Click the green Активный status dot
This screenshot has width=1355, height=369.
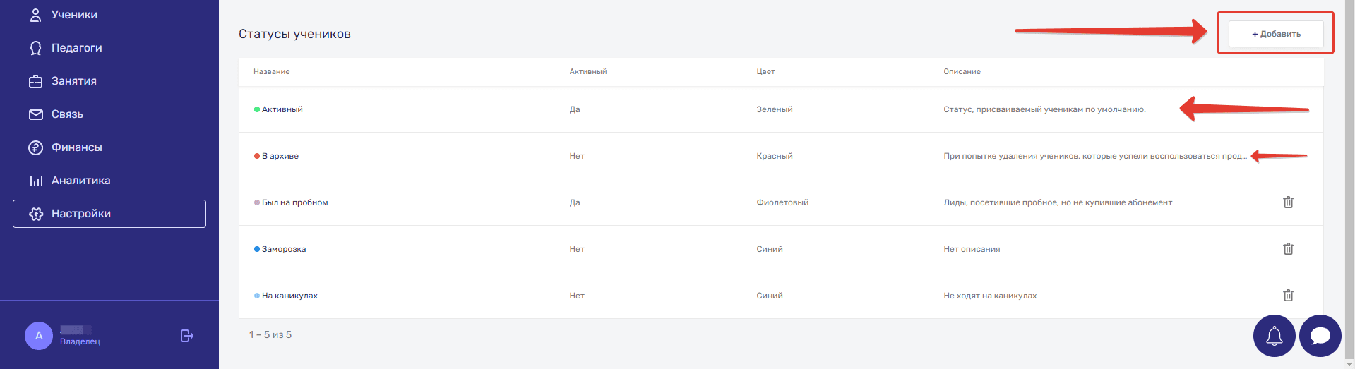tap(257, 109)
